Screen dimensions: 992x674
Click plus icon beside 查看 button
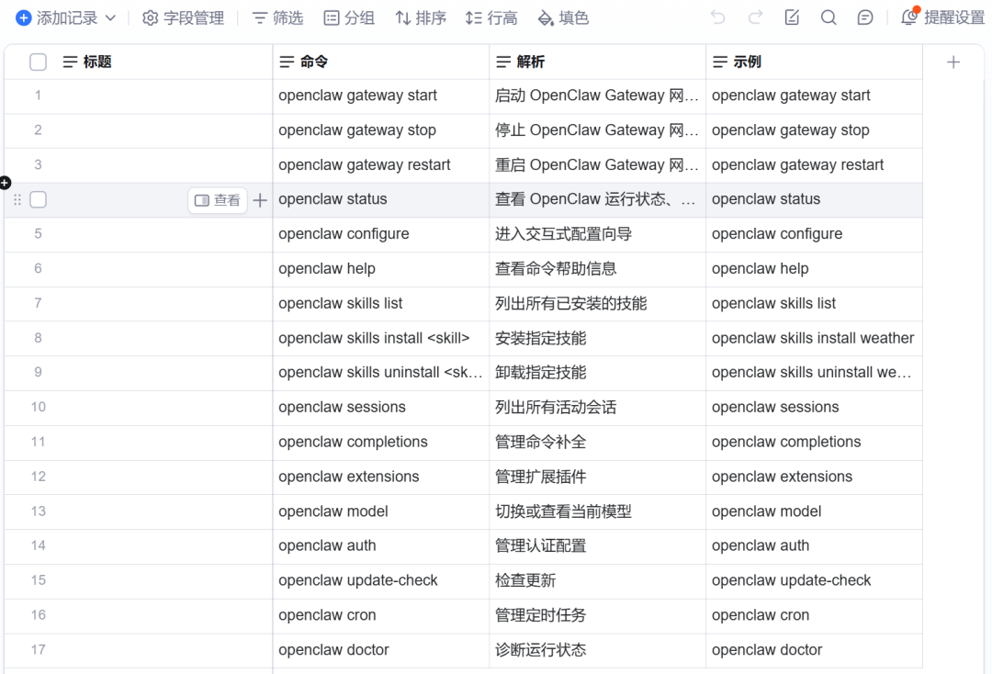[260, 200]
